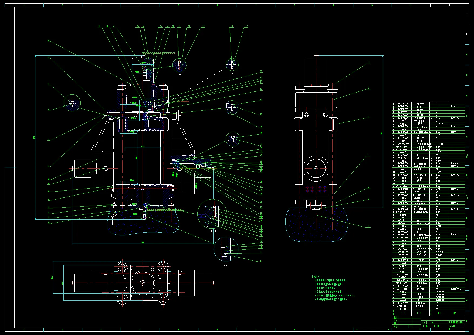The image size is (474, 335).
Task: Click the left hex nut in the side view
Action: click(x=306, y=115)
